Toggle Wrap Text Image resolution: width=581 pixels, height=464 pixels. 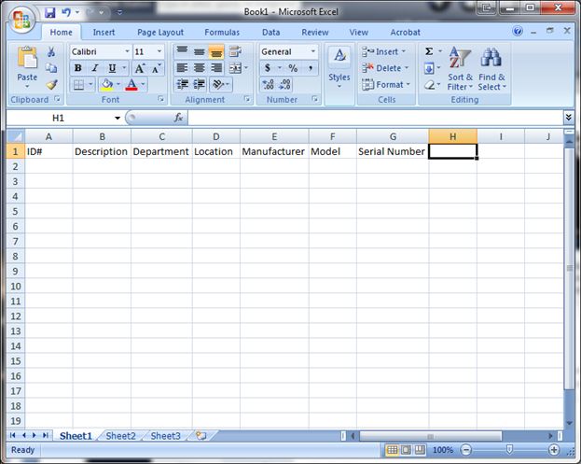click(x=235, y=51)
